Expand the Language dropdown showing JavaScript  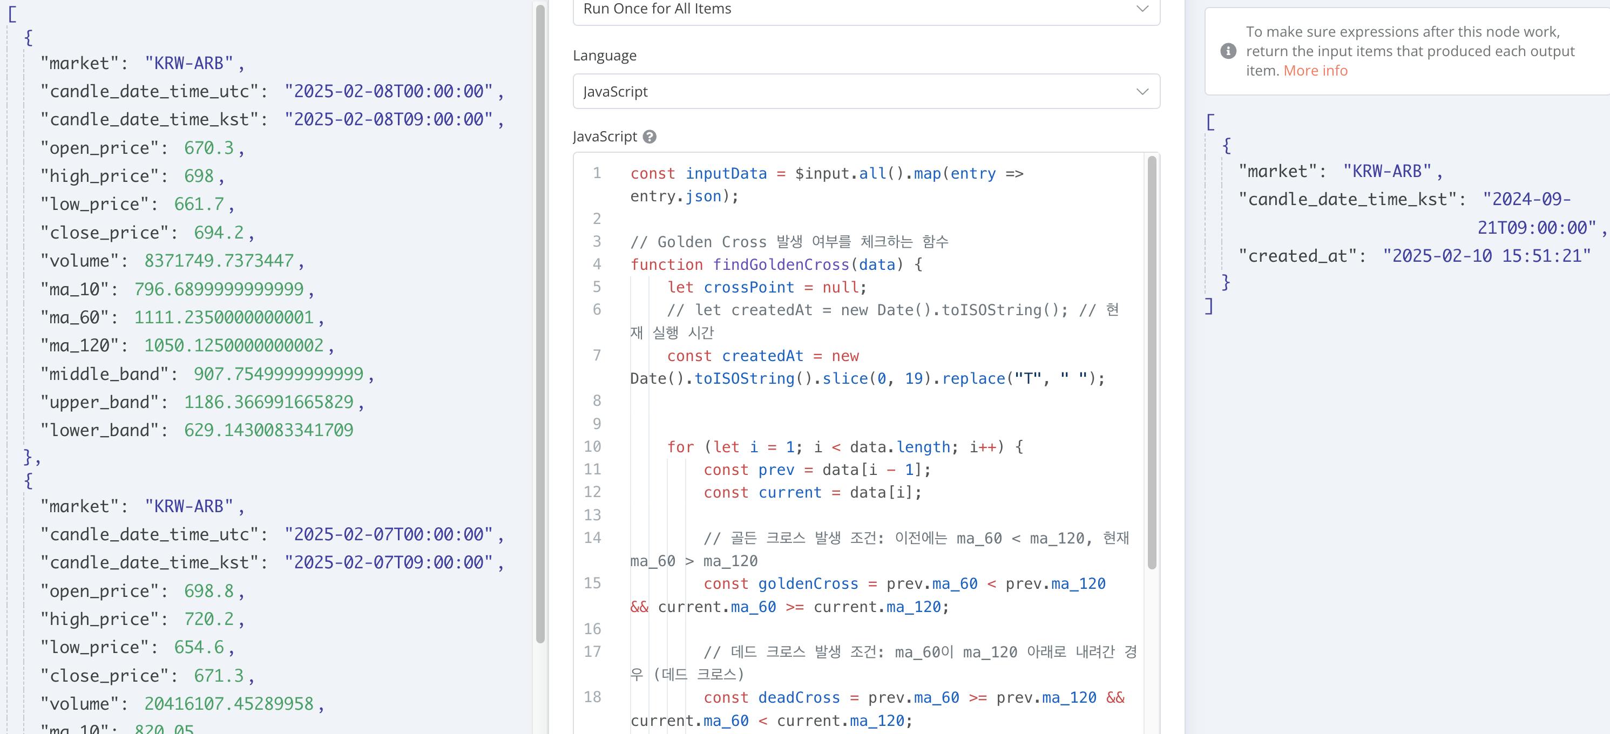(x=865, y=92)
